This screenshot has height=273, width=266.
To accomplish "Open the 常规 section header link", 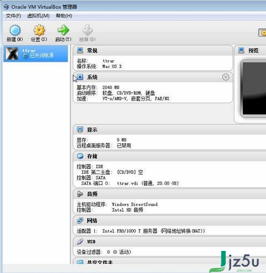I will tap(92, 50).
